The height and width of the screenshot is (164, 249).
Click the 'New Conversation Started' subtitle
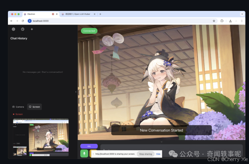(x=161, y=130)
